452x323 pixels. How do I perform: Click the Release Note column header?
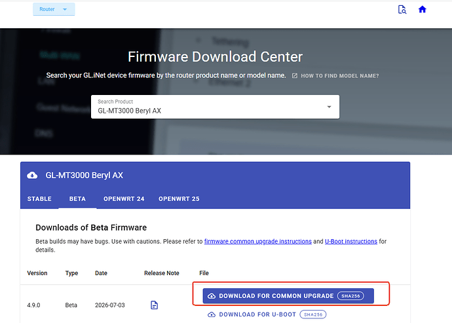tap(162, 273)
